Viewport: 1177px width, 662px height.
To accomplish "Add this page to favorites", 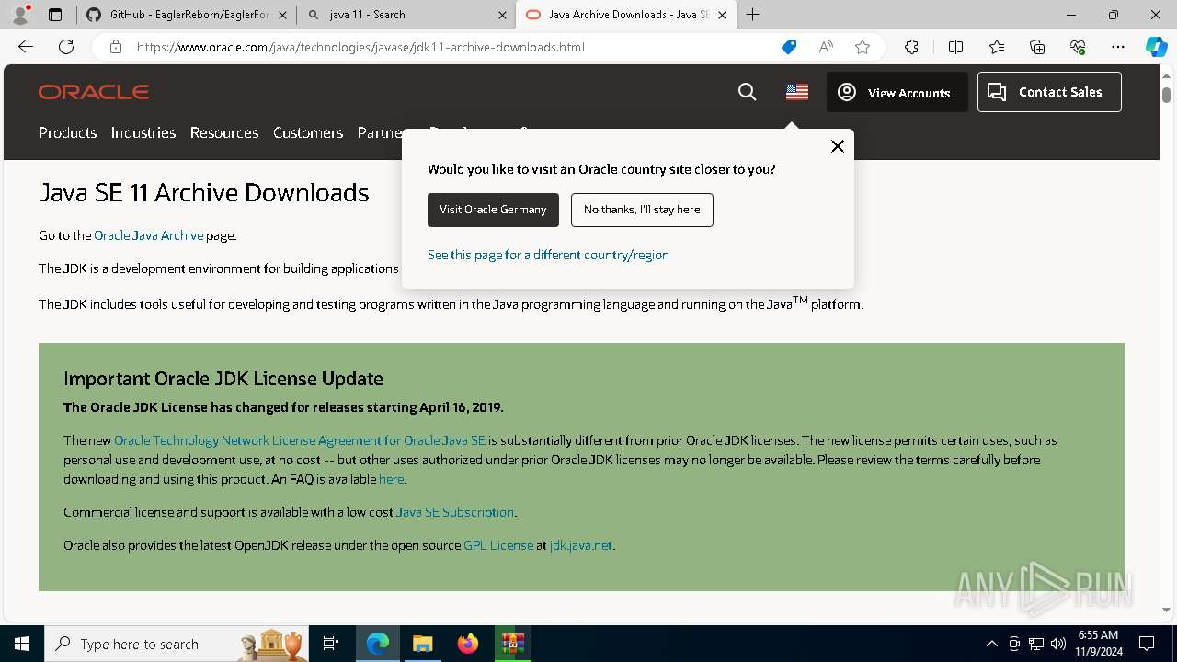I will (x=863, y=47).
